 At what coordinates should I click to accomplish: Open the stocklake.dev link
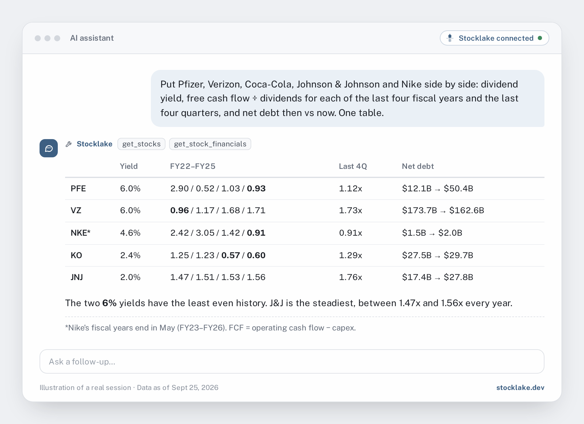(x=520, y=388)
